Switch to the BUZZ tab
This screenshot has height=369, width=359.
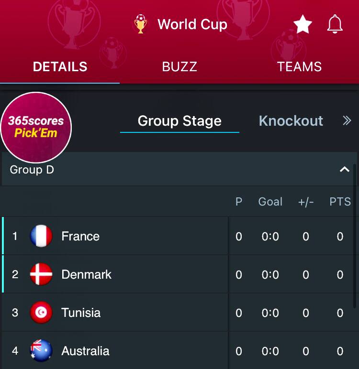click(x=179, y=66)
